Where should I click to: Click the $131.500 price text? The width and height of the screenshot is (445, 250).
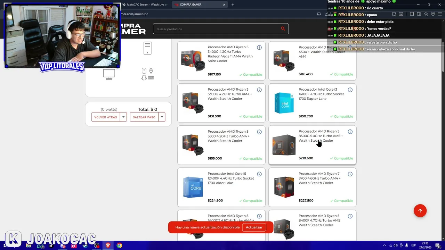214,116
